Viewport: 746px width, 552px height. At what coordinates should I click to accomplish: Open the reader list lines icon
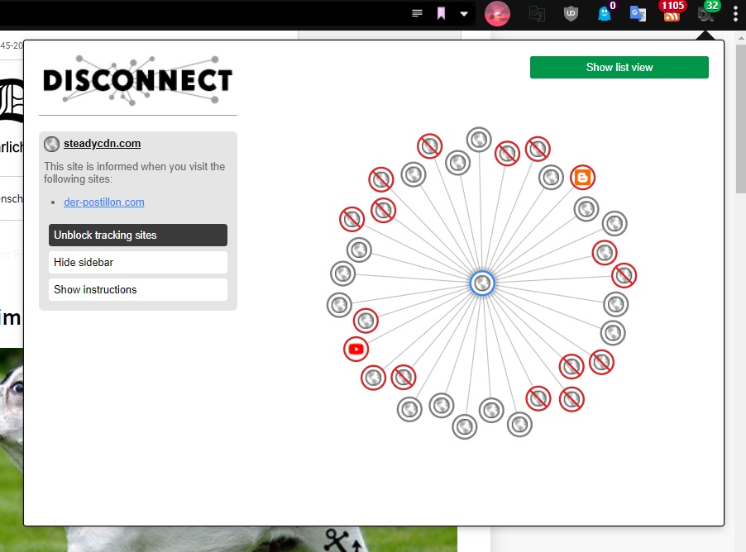click(x=417, y=13)
